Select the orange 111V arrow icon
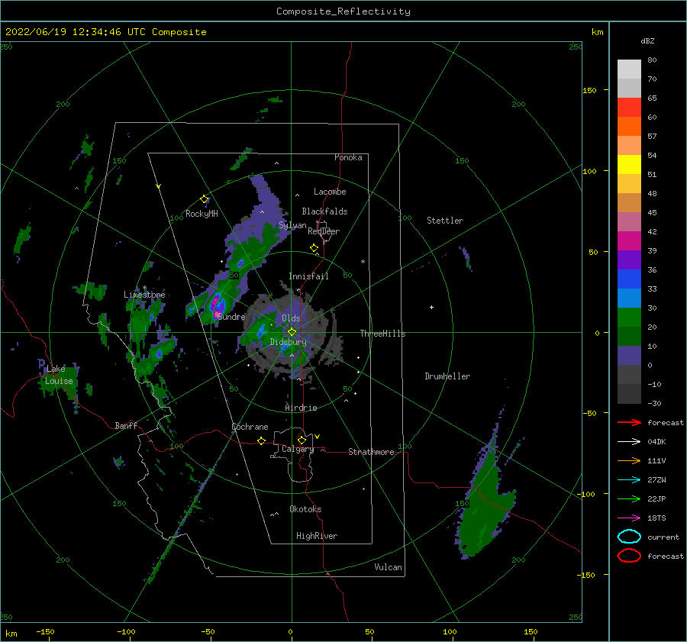687x642 pixels. pyautogui.click(x=629, y=460)
